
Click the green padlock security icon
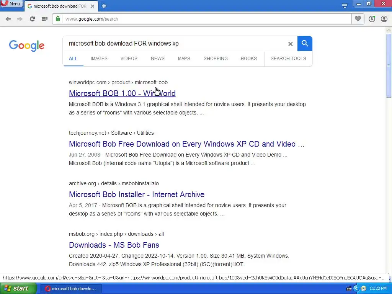[58, 19]
